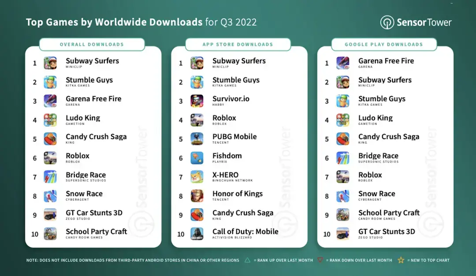The width and height of the screenshot is (476, 276).
Task: Select the App Store Downloads header tab
Action: [238, 45]
